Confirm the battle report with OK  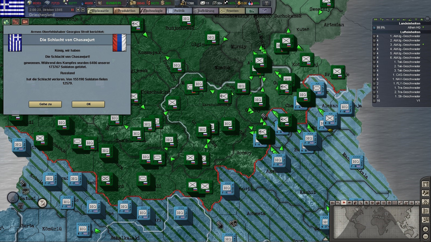pyautogui.click(x=88, y=104)
